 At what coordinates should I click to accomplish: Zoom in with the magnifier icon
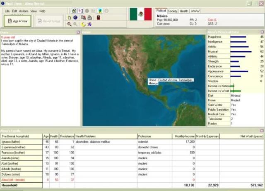[70, 24]
